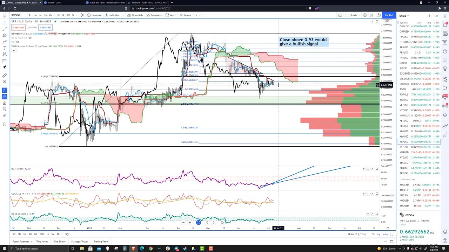Viewport: 449px width, 252px height.
Task: Click the Compare symbol button
Action: [94, 15]
